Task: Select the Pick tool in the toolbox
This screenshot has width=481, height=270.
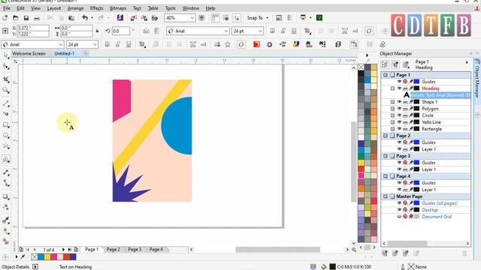Action: click(x=6, y=55)
